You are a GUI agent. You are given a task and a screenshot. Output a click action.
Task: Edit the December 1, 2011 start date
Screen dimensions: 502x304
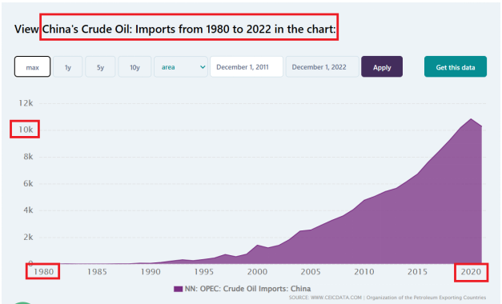pos(247,66)
